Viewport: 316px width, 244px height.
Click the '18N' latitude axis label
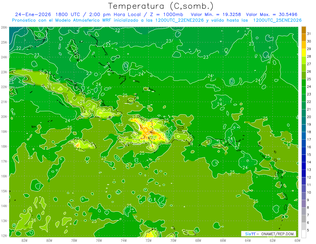4,146
